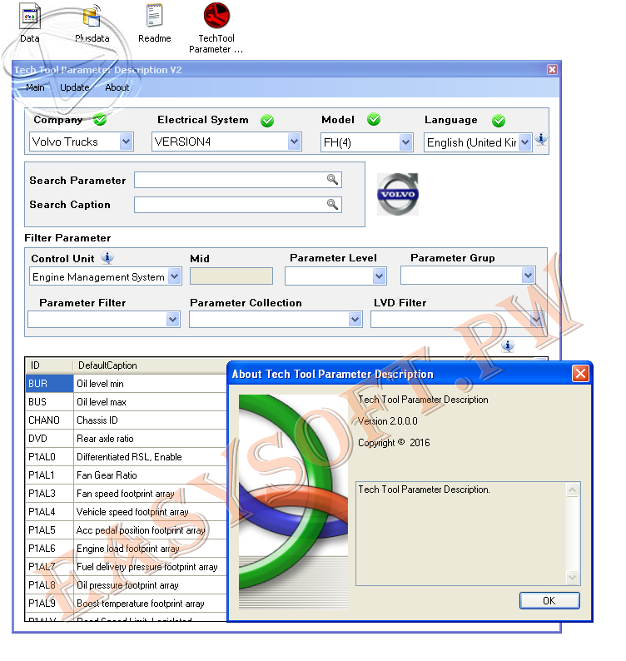Click the info icon above the parameter table
626x661 pixels.
[508, 345]
